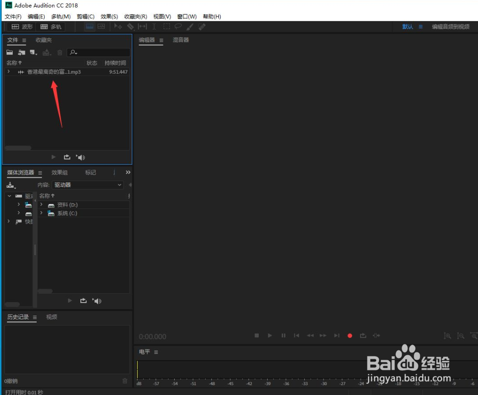Viewport: 478px width, 395px height.
Task: Click the Import File icon in Files panel
Action: tap(21, 53)
